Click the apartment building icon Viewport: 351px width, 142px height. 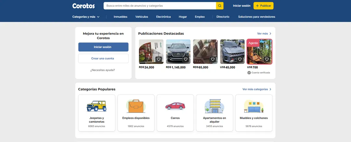click(x=214, y=106)
